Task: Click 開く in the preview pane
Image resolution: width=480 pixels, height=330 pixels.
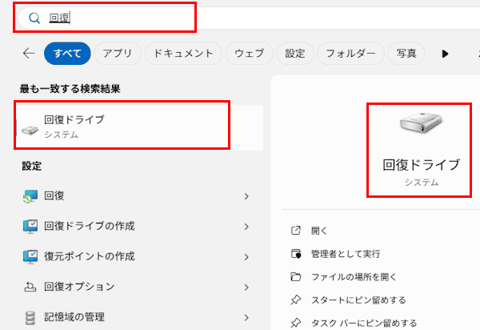Action: click(x=319, y=231)
